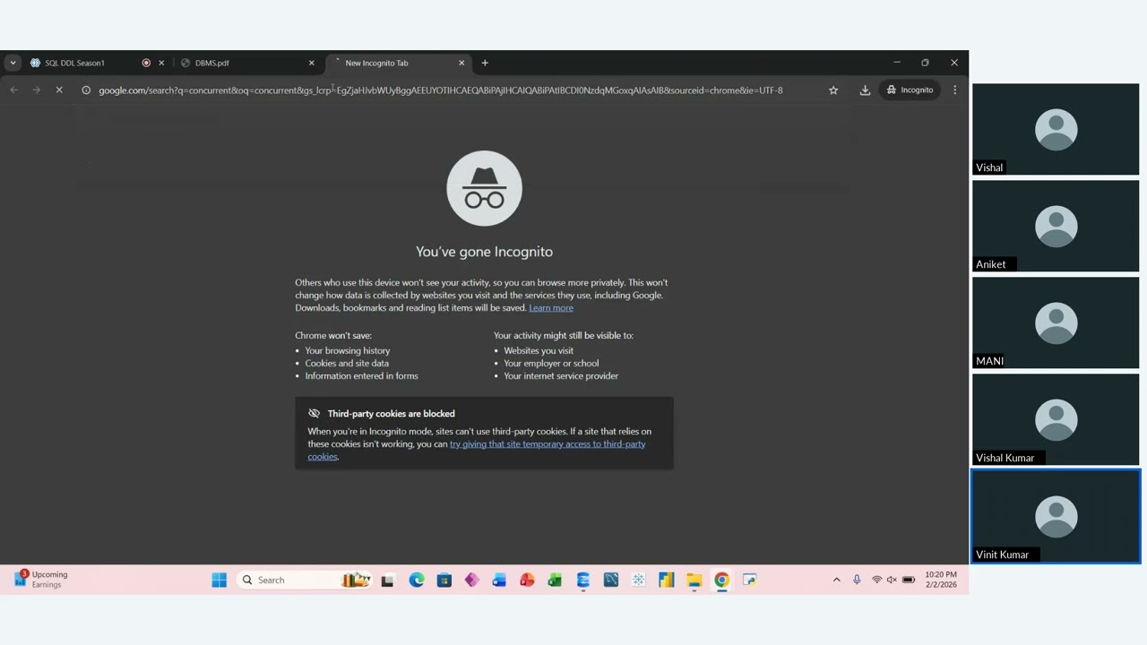This screenshot has height=645, width=1147.
Task: Click 'Third-party cookies are blocked' title
Action: point(391,413)
